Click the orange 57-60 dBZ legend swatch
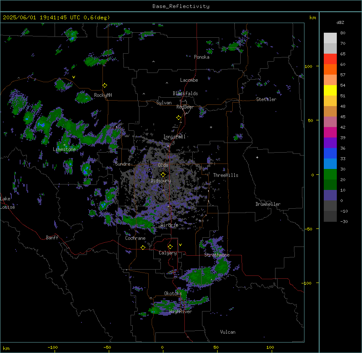This screenshot has height=353, width=362. click(330, 69)
